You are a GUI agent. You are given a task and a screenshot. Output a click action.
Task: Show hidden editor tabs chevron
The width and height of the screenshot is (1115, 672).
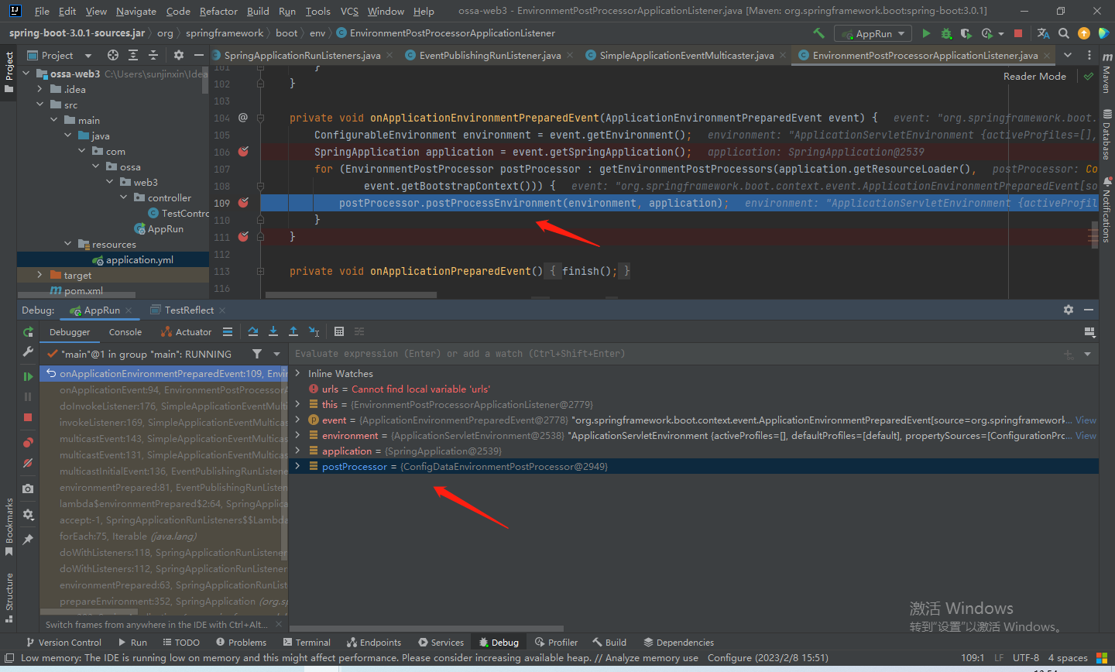(1068, 55)
